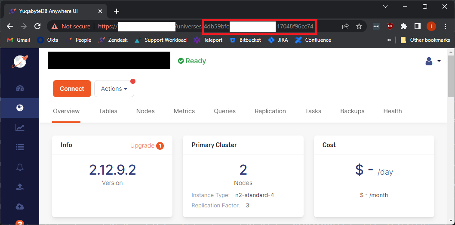Viewport: 455px width, 225px height.
Task: Click the Connect button
Action: 72,89
